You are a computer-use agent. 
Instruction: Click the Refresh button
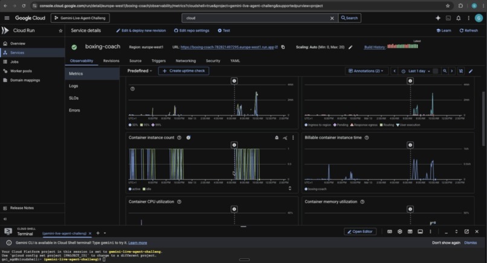coord(469,31)
